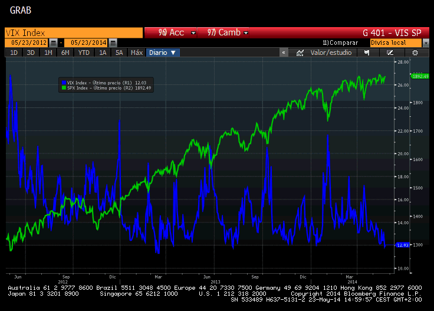Open chart settings gear icon
The height and width of the screenshot is (311, 434).
[x=415, y=53]
